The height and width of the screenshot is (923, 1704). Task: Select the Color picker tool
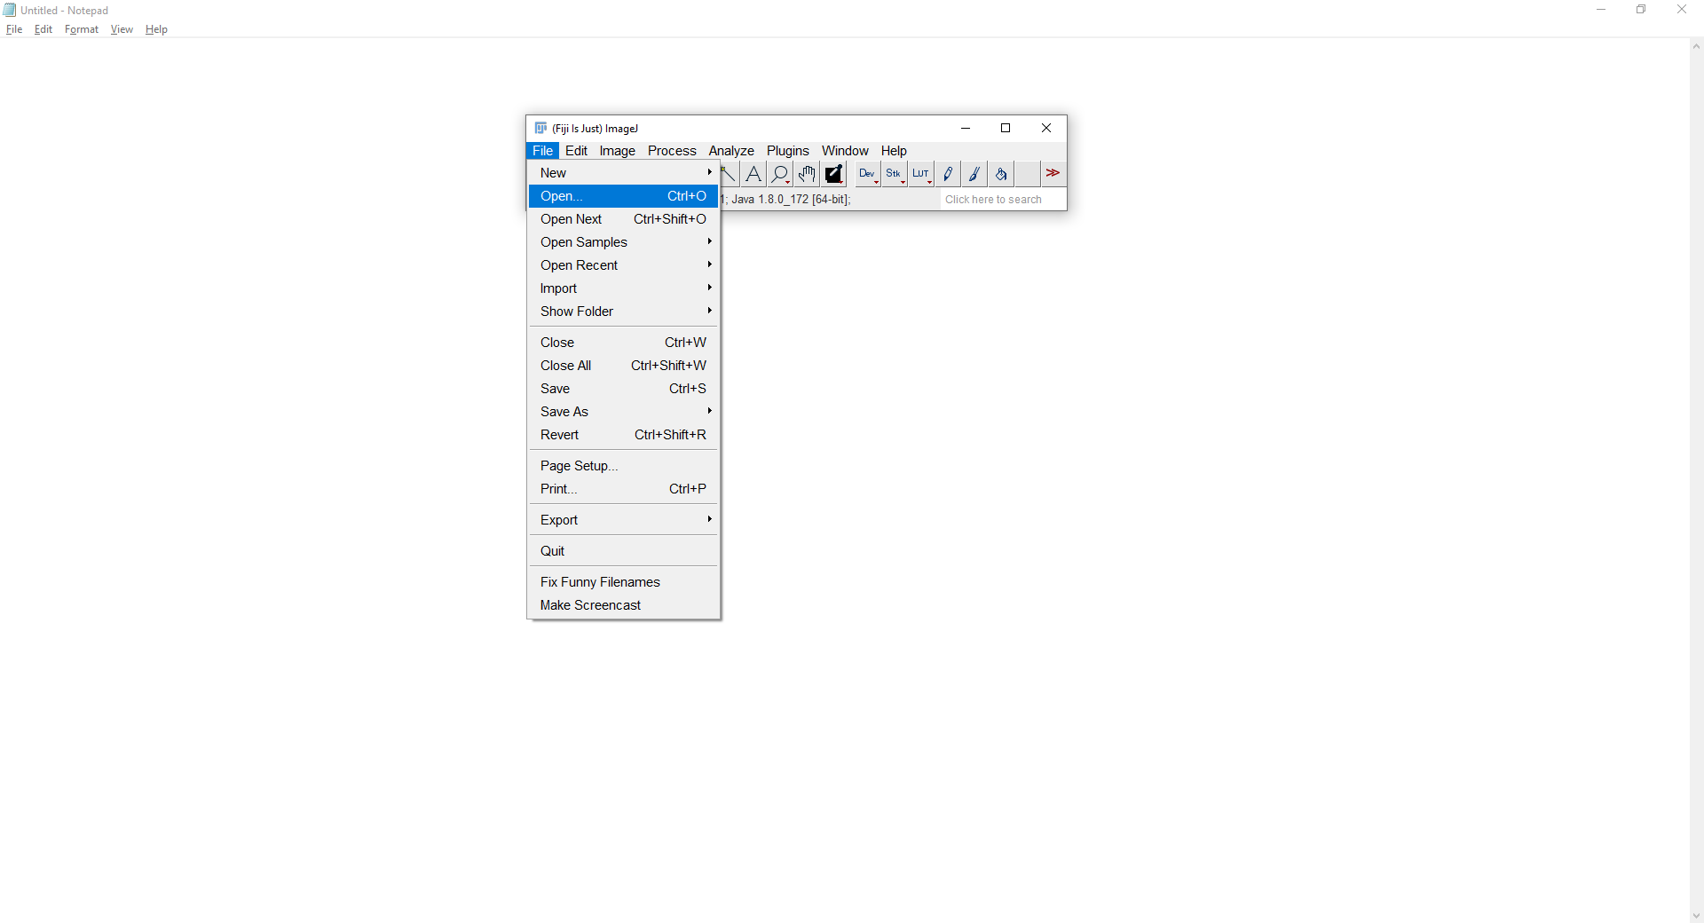[x=833, y=174]
